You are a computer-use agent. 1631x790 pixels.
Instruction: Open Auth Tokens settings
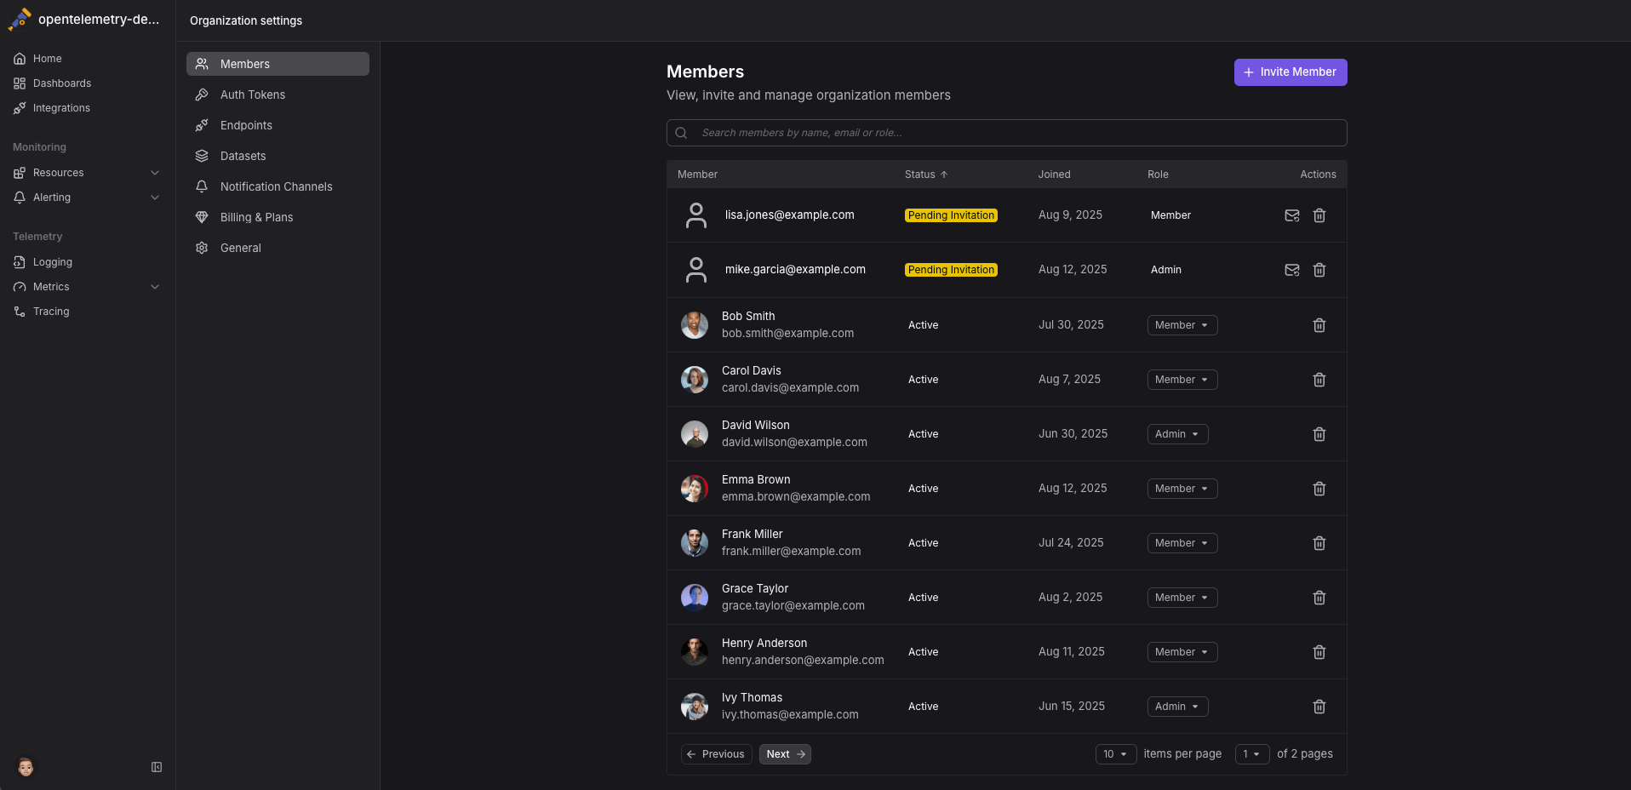click(278, 94)
